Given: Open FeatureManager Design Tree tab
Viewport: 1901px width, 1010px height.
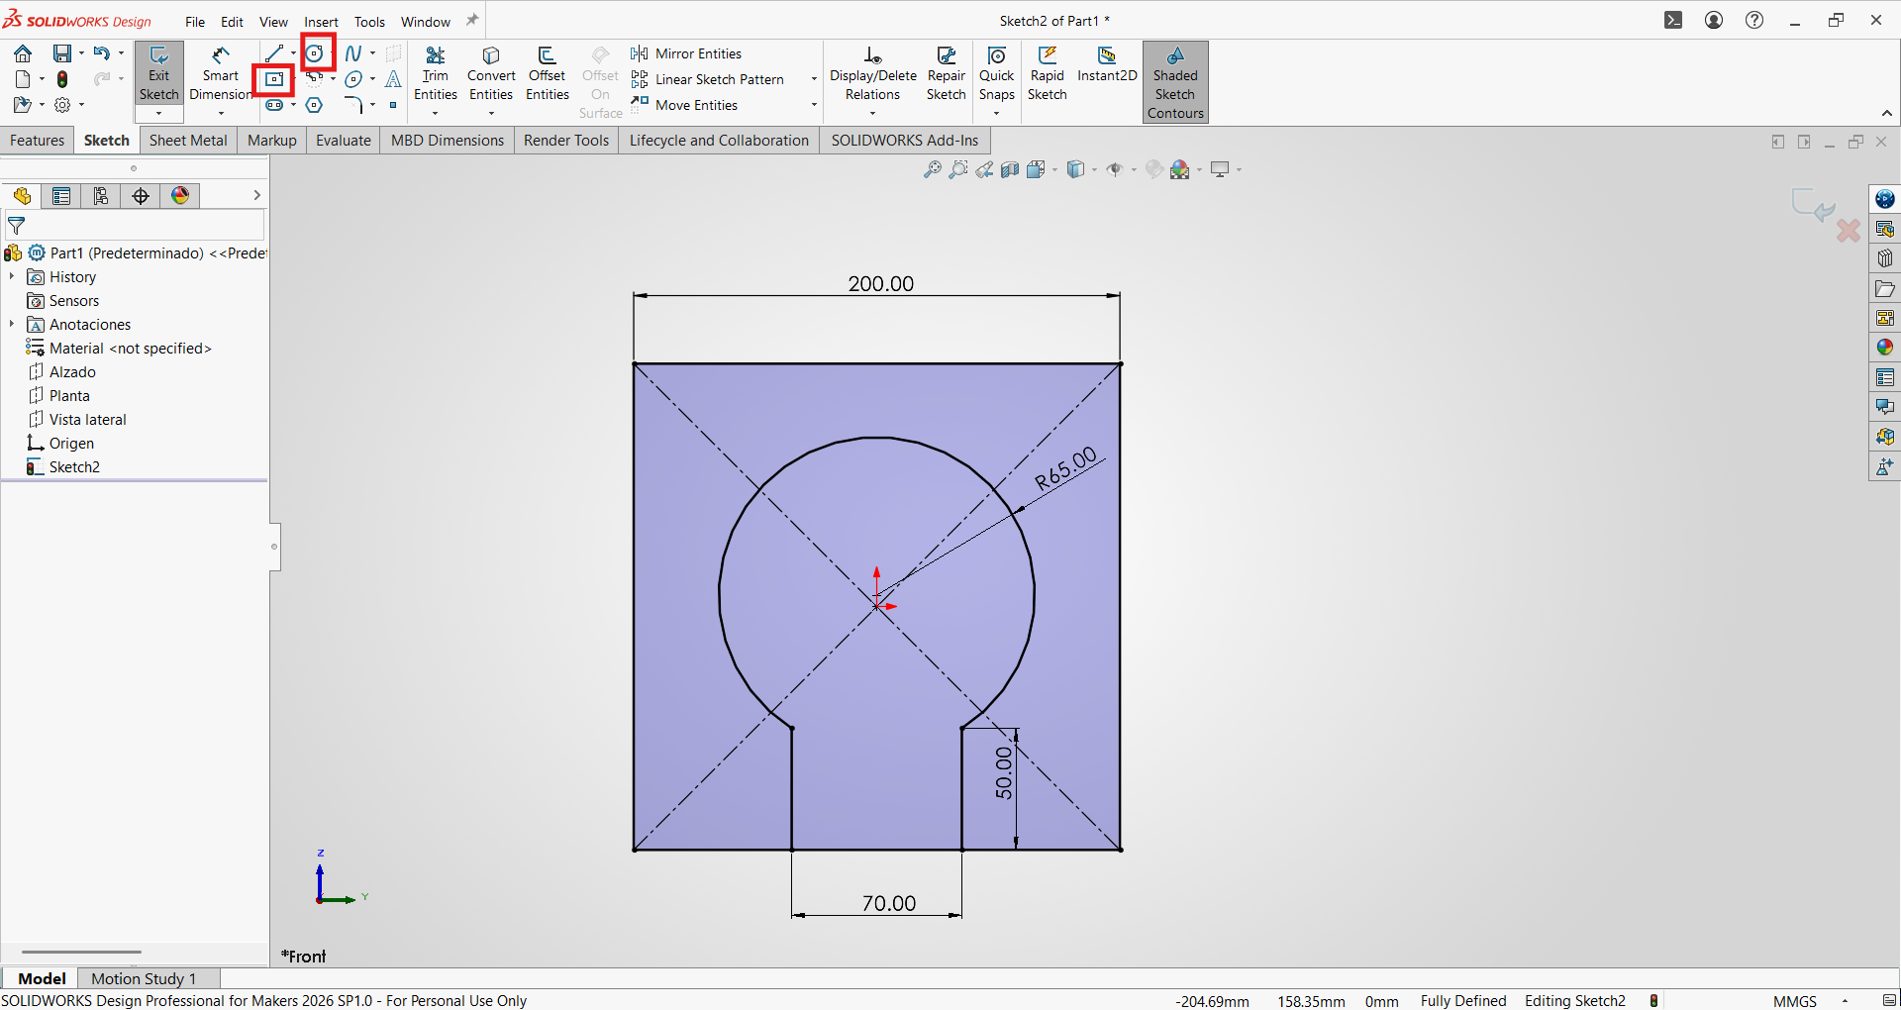Looking at the screenshot, I should (x=22, y=196).
